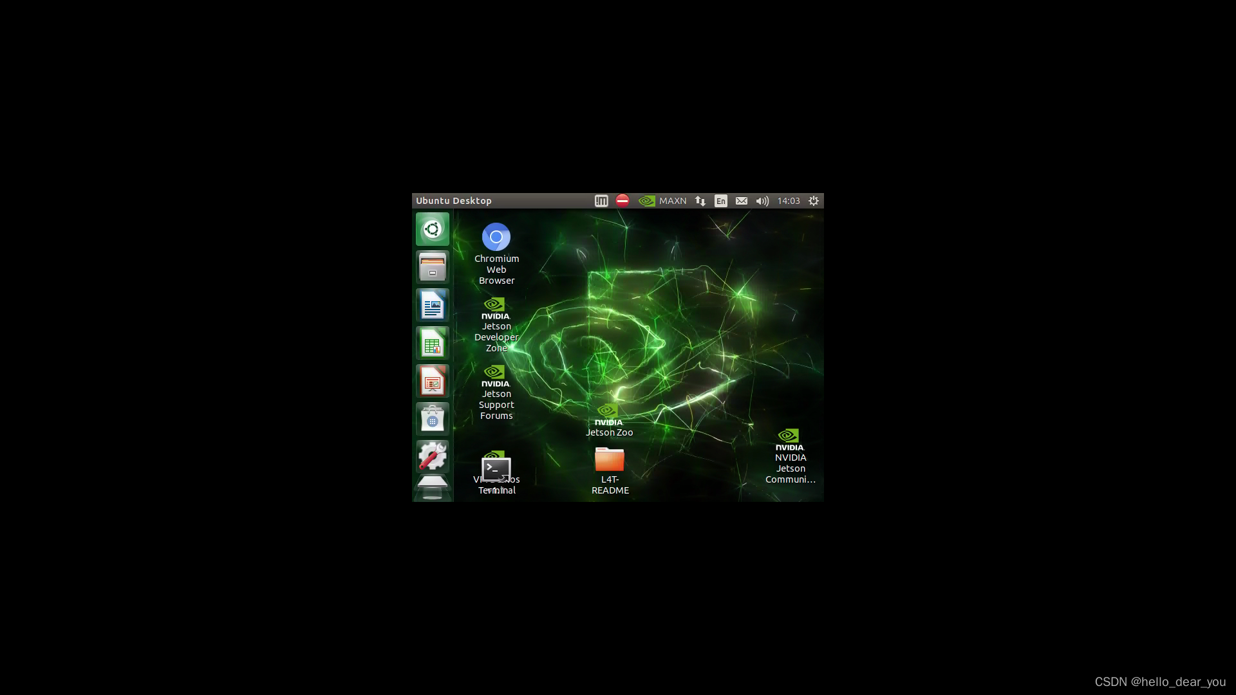This screenshot has height=695, width=1236.
Task: Open Ubuntu Software store from launcher
Action: click(432, 419)
